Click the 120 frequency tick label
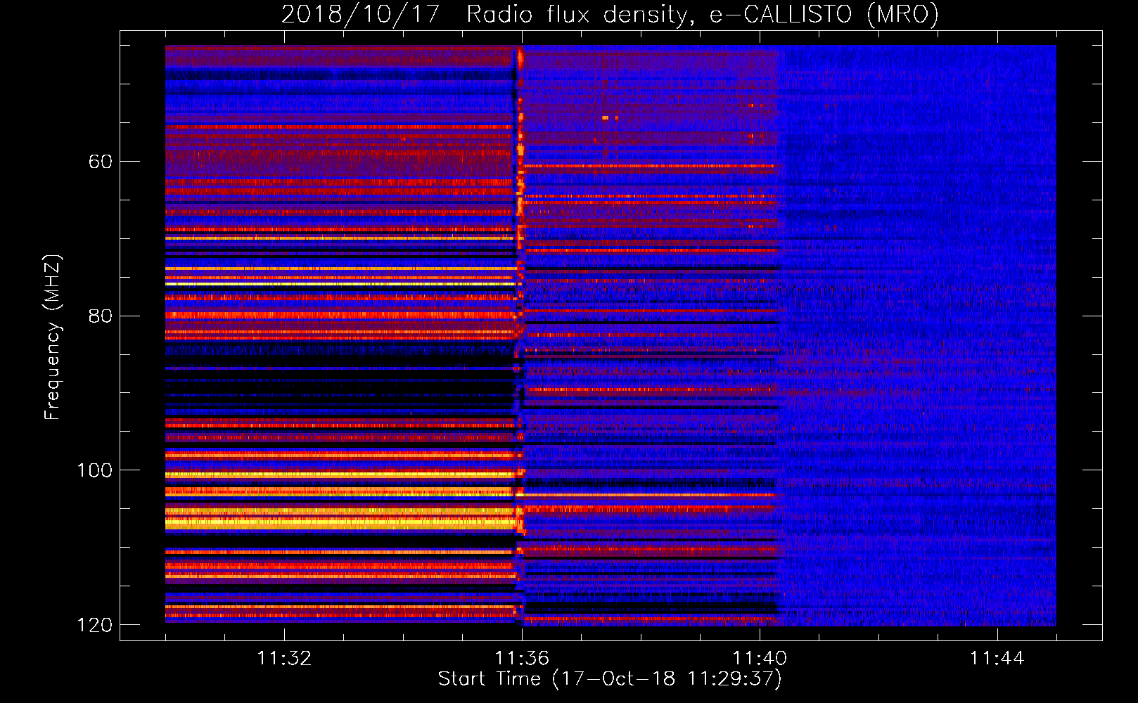 [94, 625]
